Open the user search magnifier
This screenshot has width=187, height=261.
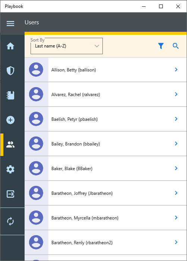click(x=175, y=46)
